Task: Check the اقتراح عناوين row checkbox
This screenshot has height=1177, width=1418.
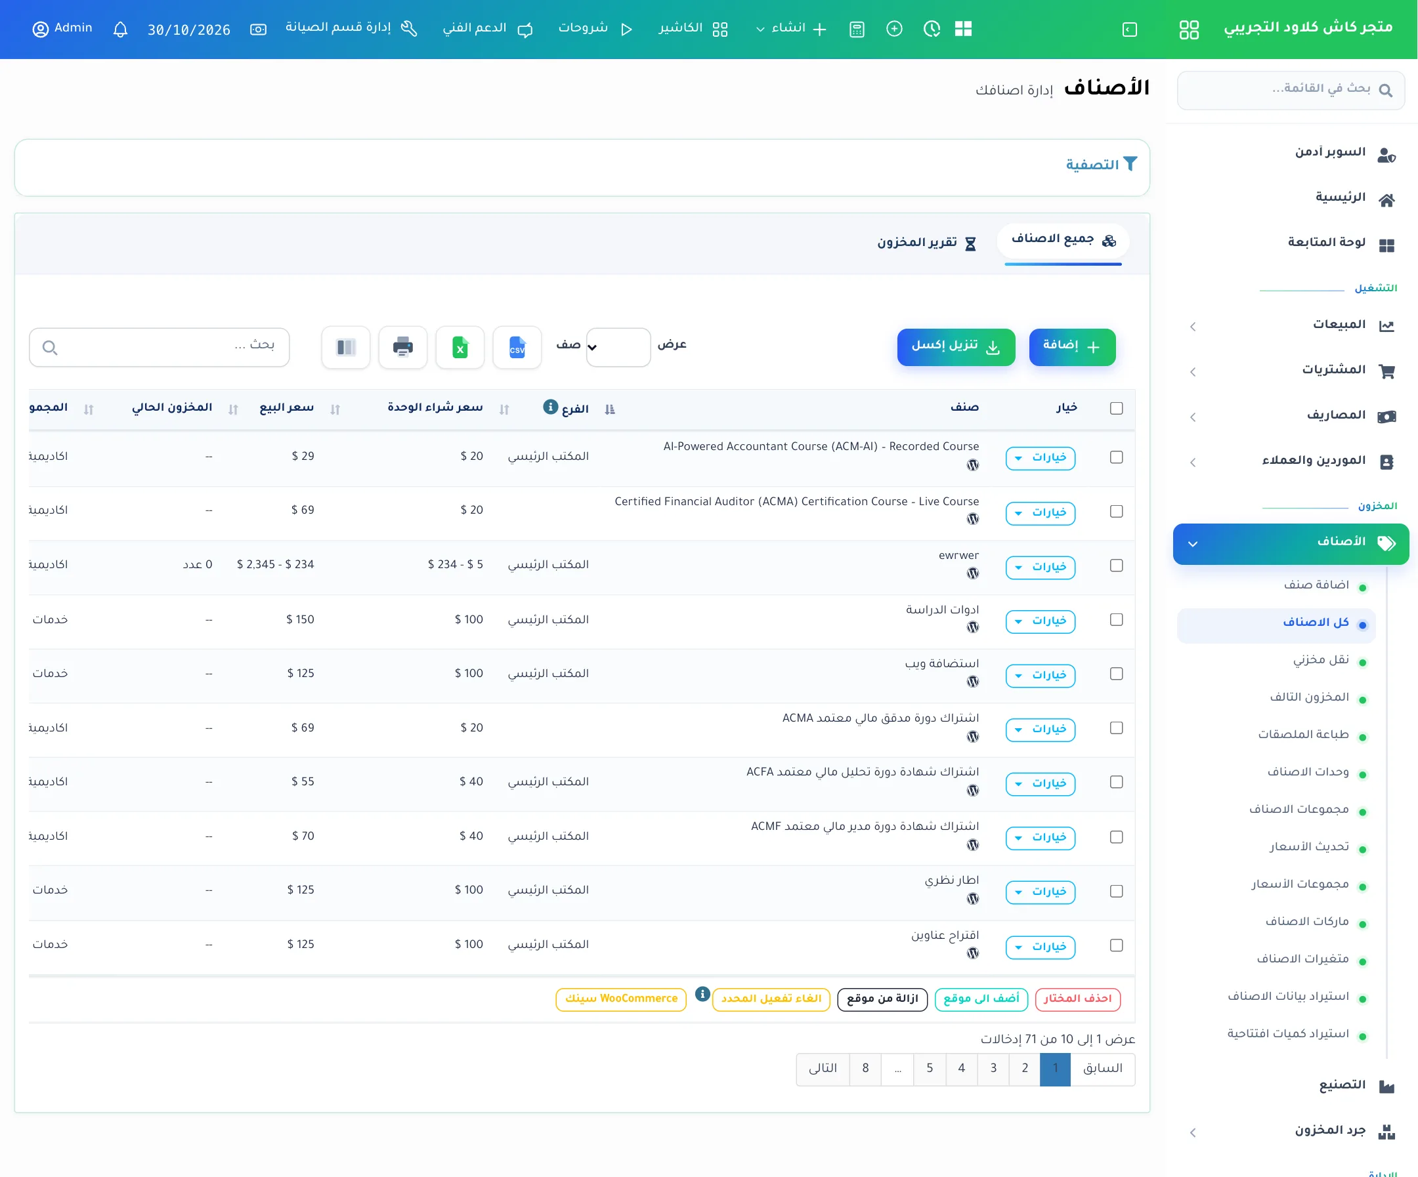Action: pyautogui.click(x=1116, y=945)
